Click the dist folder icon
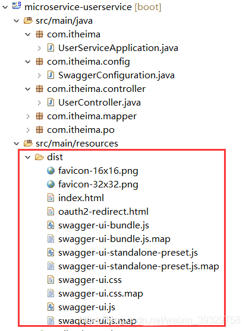 pos(39,157)
